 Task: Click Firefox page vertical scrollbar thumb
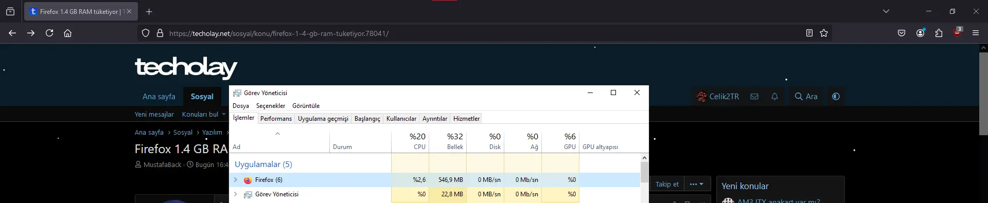[x=983, y=94]
